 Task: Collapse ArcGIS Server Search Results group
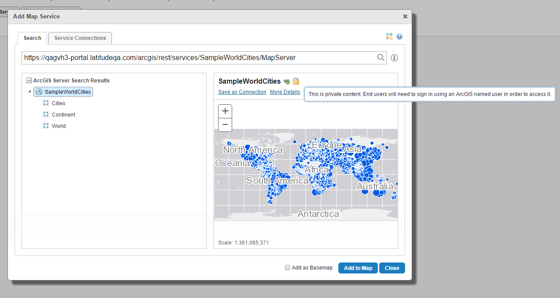(29, 81)
